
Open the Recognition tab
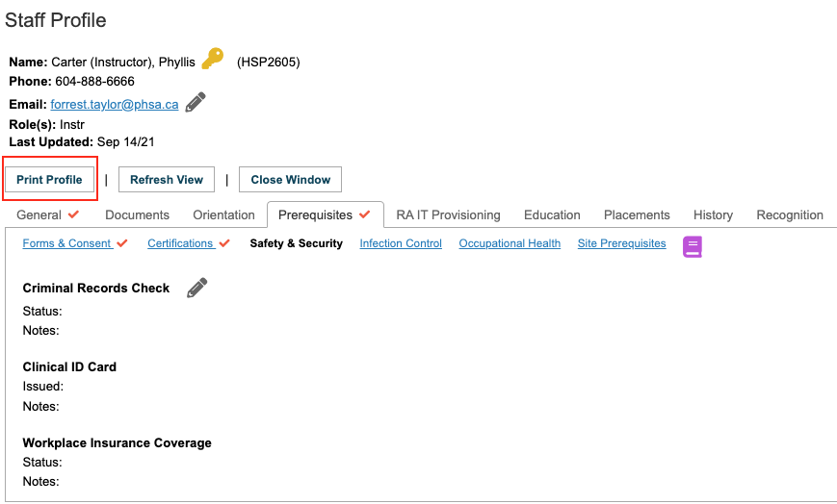790,214
